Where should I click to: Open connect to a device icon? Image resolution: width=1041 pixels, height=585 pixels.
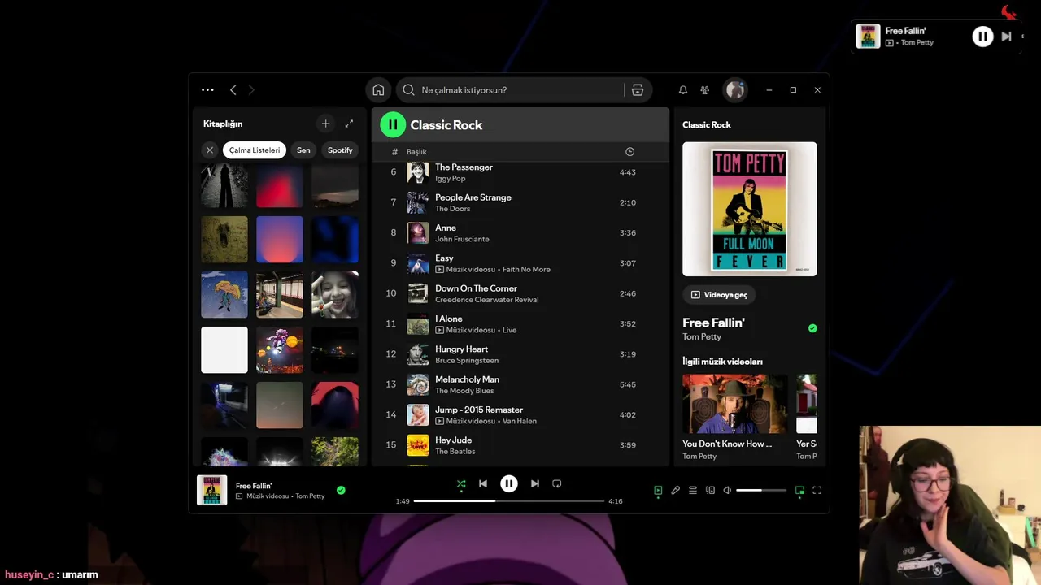click(710, 491)
